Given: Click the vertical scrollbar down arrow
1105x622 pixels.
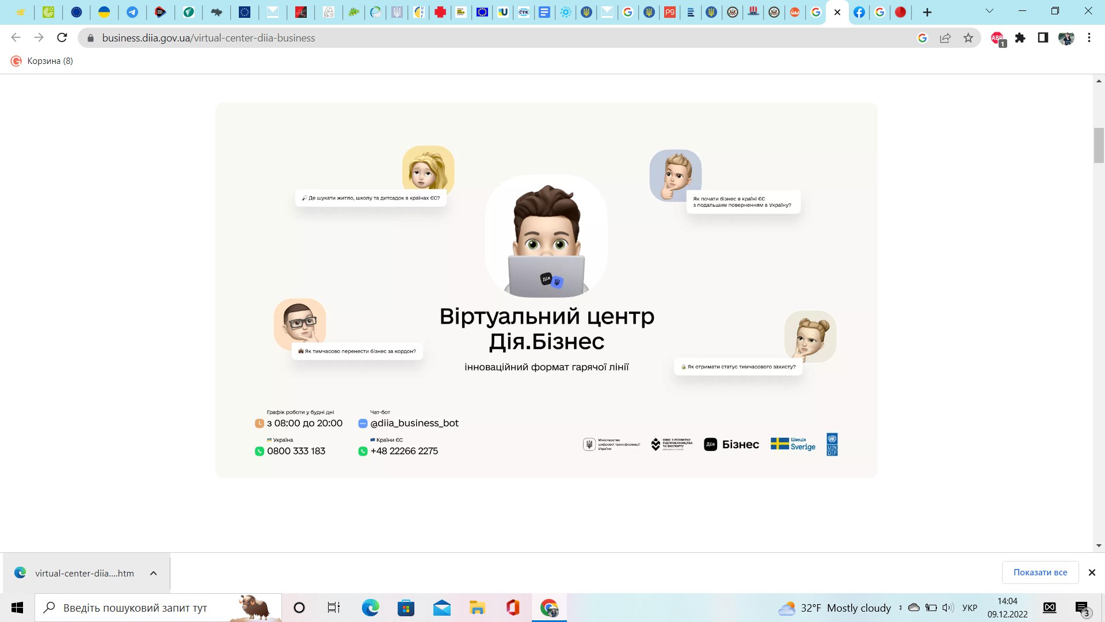Looking at the screenshot, I should click(1099, 545).
